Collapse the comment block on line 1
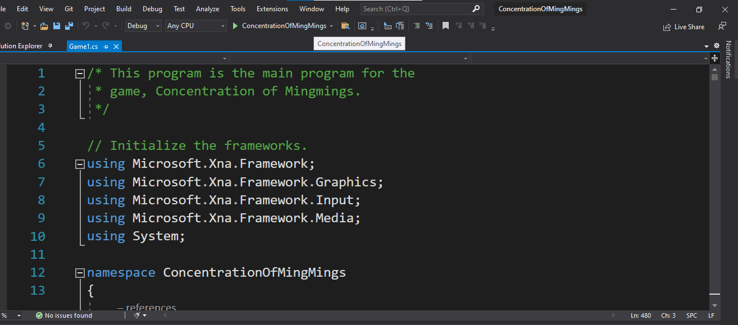Screen dimensions: 738x325 pos(80,73)
